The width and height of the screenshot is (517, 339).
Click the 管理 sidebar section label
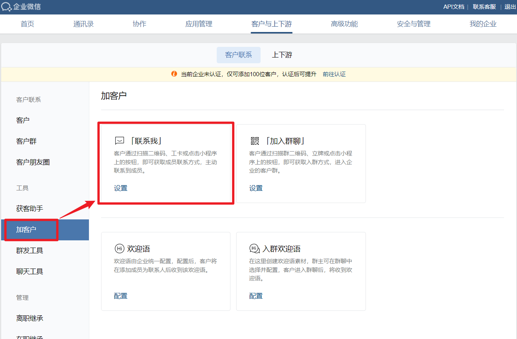point(23,298)
